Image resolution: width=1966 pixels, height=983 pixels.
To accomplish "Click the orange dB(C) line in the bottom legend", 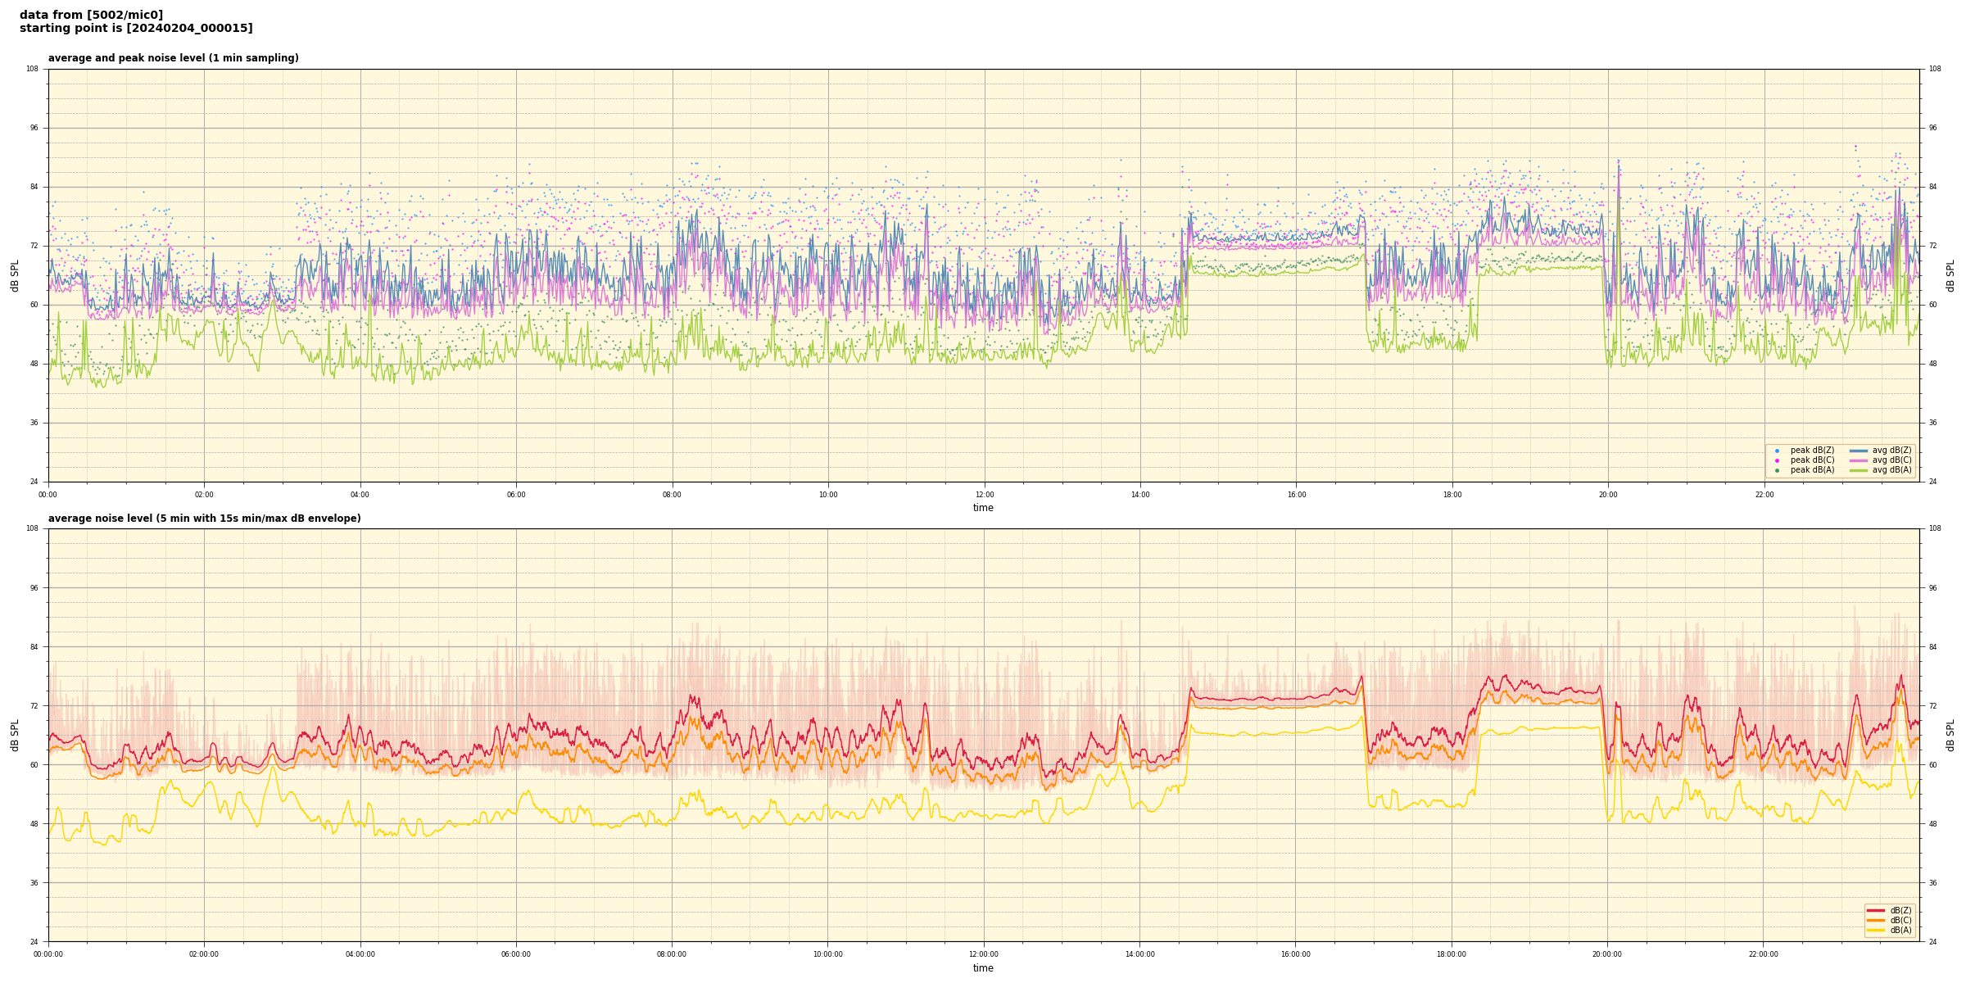I will [1875, 920].
